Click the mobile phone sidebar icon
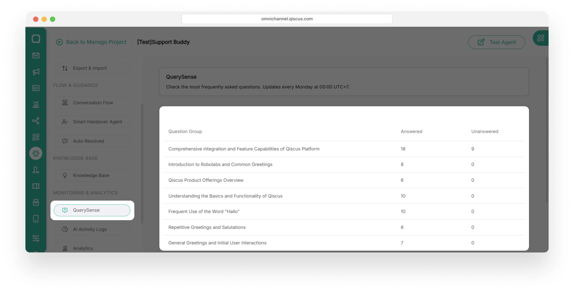 pos(36,219)
